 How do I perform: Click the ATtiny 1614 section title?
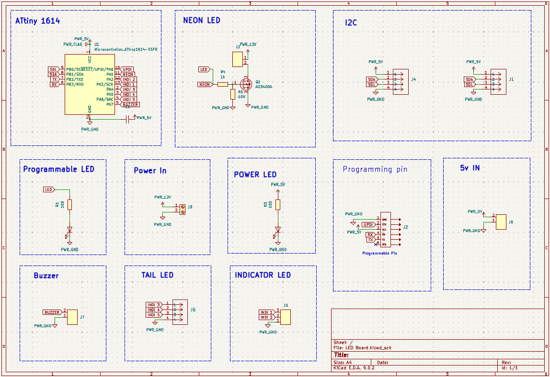pos(37,21)
